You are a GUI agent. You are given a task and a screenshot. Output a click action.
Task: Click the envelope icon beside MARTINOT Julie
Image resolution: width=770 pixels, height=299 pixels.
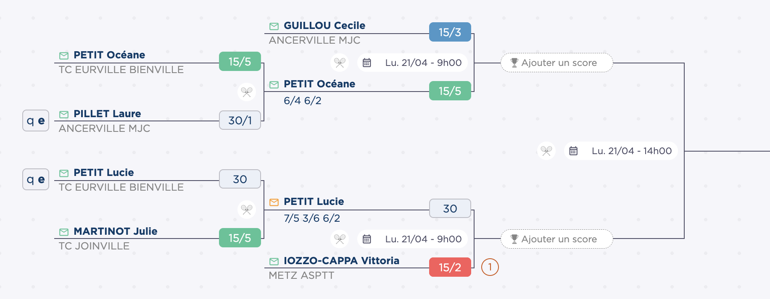point(64,232)
